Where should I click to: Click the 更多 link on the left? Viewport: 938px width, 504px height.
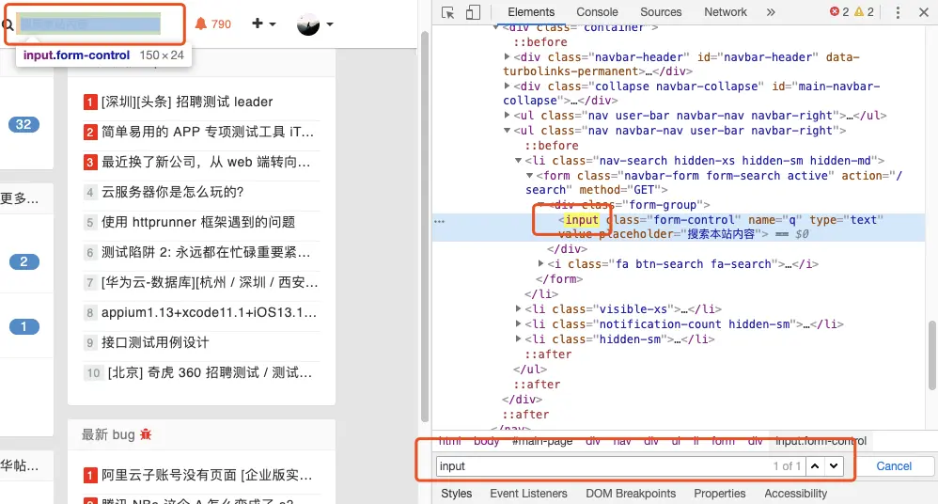click(19, 198)
